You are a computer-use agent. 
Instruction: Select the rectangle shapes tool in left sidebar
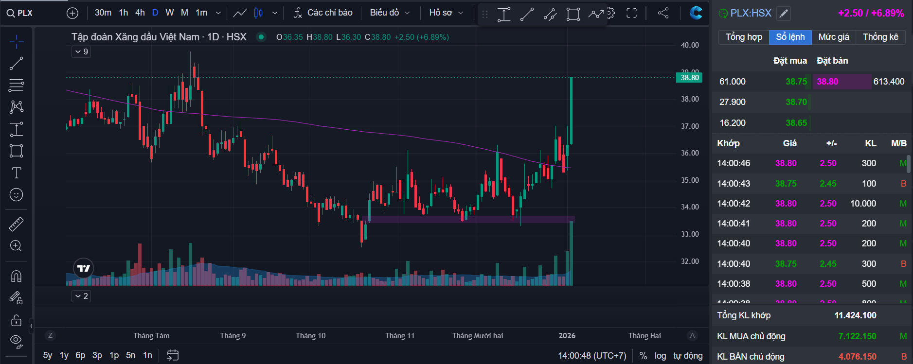click(17, 151)
